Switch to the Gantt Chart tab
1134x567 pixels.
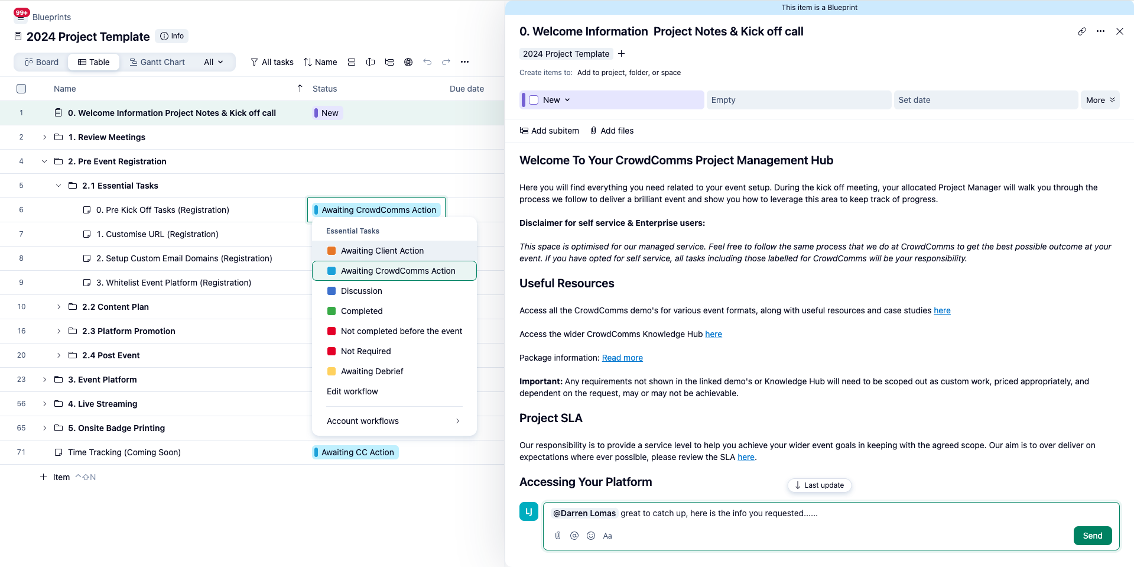click(x=157, y=61)
